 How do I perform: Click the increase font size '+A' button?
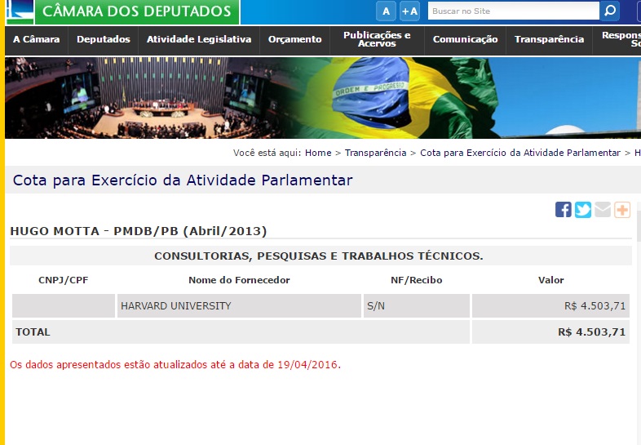point(409,11)
